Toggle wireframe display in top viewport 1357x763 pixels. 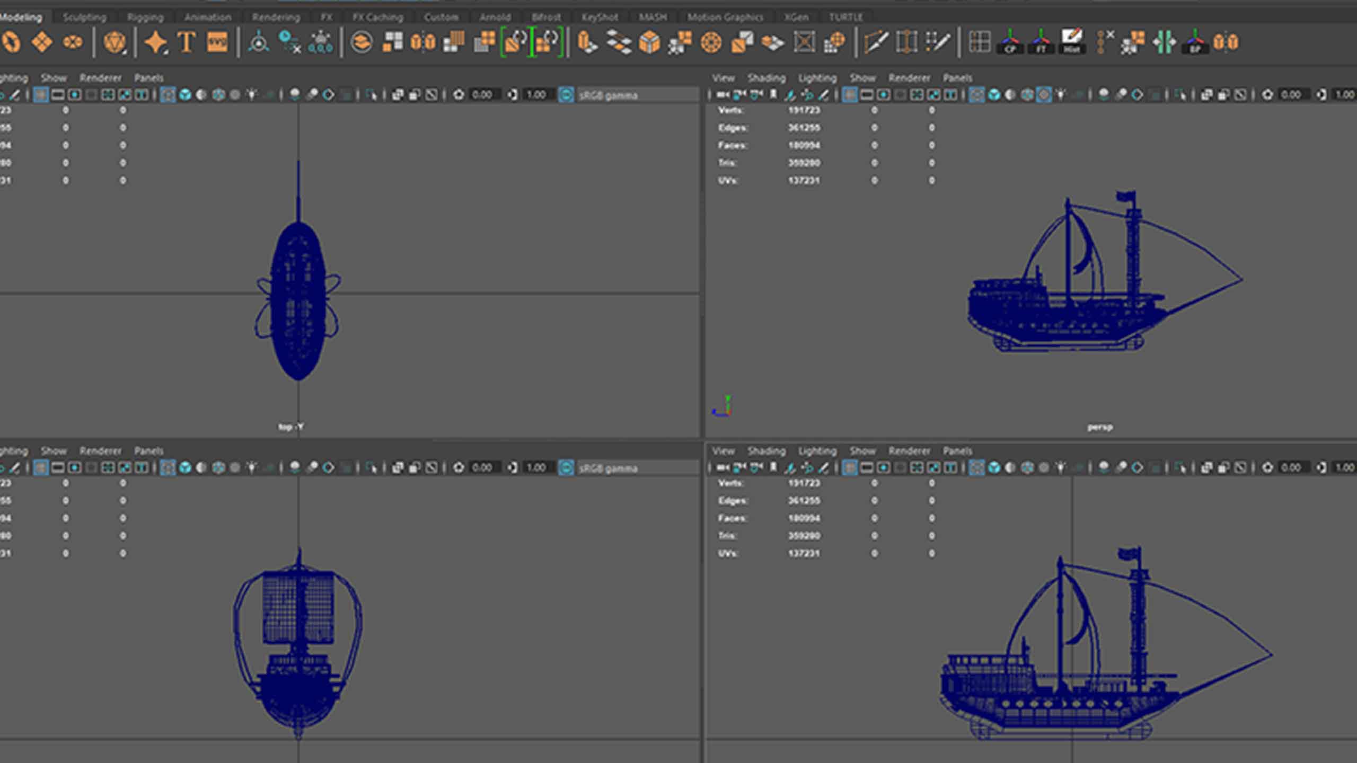coord(168,95)
